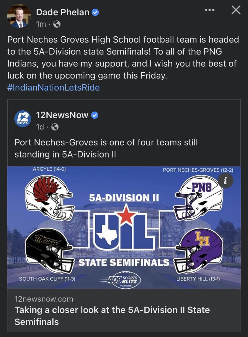
Task: Click the 12NewsNow page name
Action: [62, 115]
